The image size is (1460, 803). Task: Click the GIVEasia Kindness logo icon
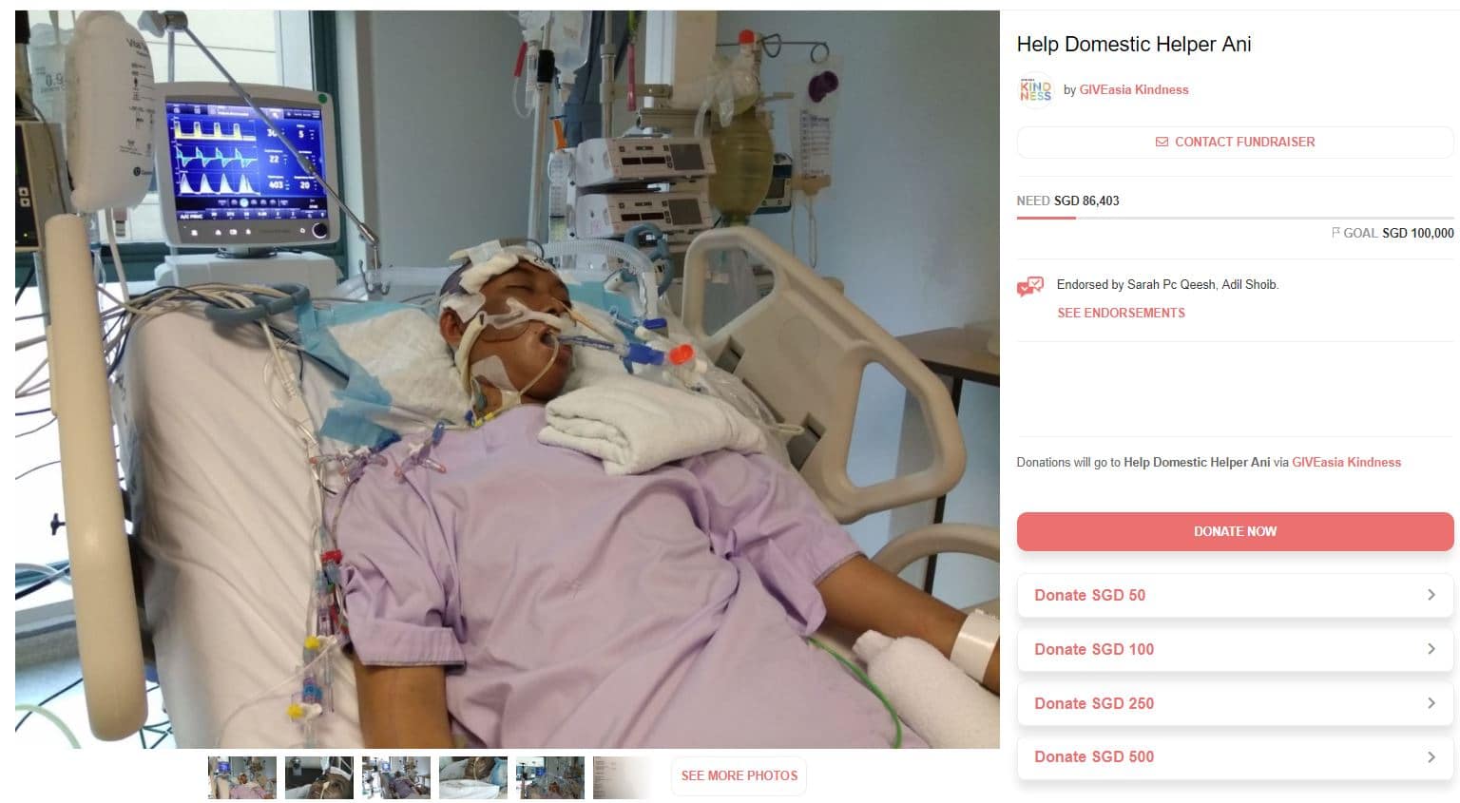click(1035, 90)
